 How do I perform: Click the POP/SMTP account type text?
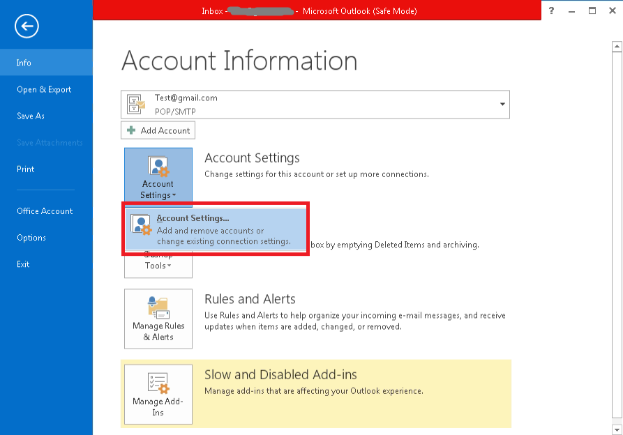coord(175,112)
